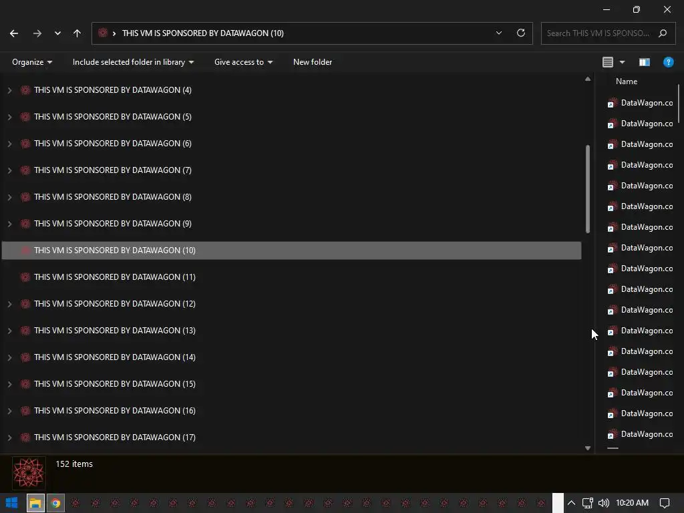Image resolution: width=684 pixels, height=513 pixels.
Task: Expand THIS VM IS SPONSORED BY DATAWAGON (9)
Action: 9,224
